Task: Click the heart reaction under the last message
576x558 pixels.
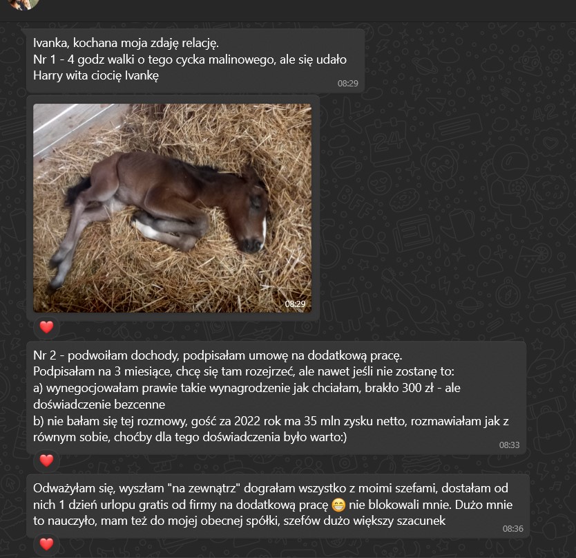Action: tap(47, 544)
